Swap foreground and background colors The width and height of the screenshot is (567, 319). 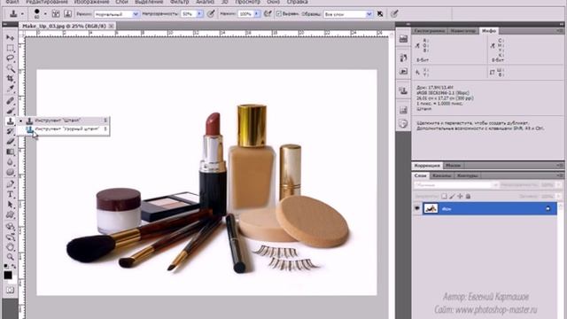click(x=14, y=266)
